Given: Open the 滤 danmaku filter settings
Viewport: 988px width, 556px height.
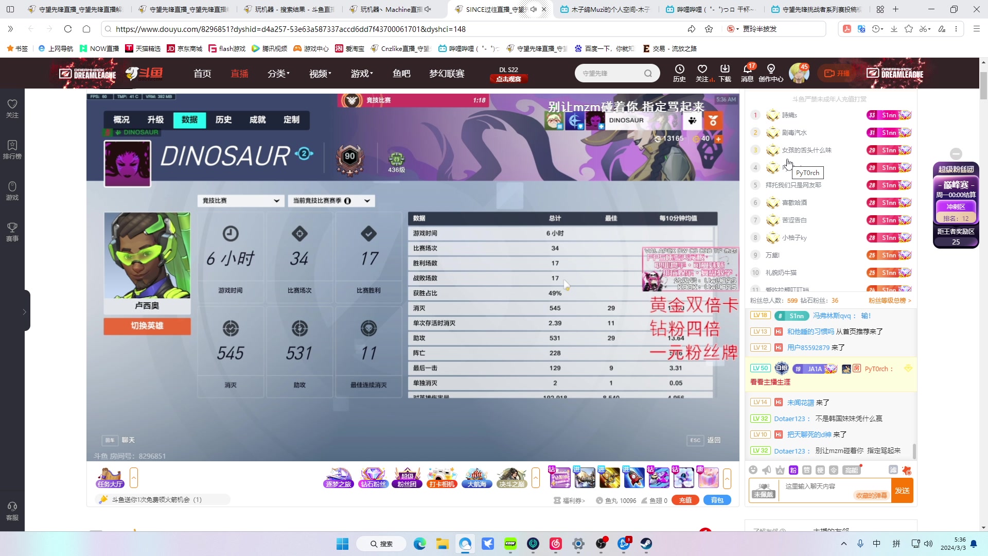Looking at the screenshot, I should pyautogui.click(x=893, y=470).
